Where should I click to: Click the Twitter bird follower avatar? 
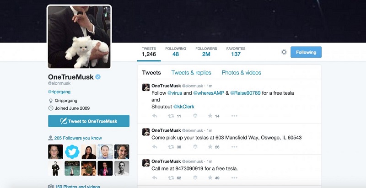pyautogui.click(x=72, y=151)
